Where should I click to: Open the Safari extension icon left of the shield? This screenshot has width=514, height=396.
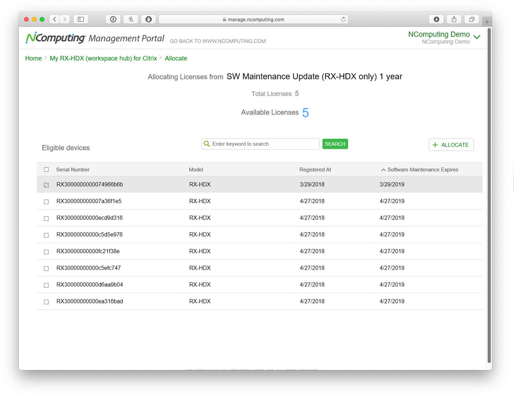131,19
